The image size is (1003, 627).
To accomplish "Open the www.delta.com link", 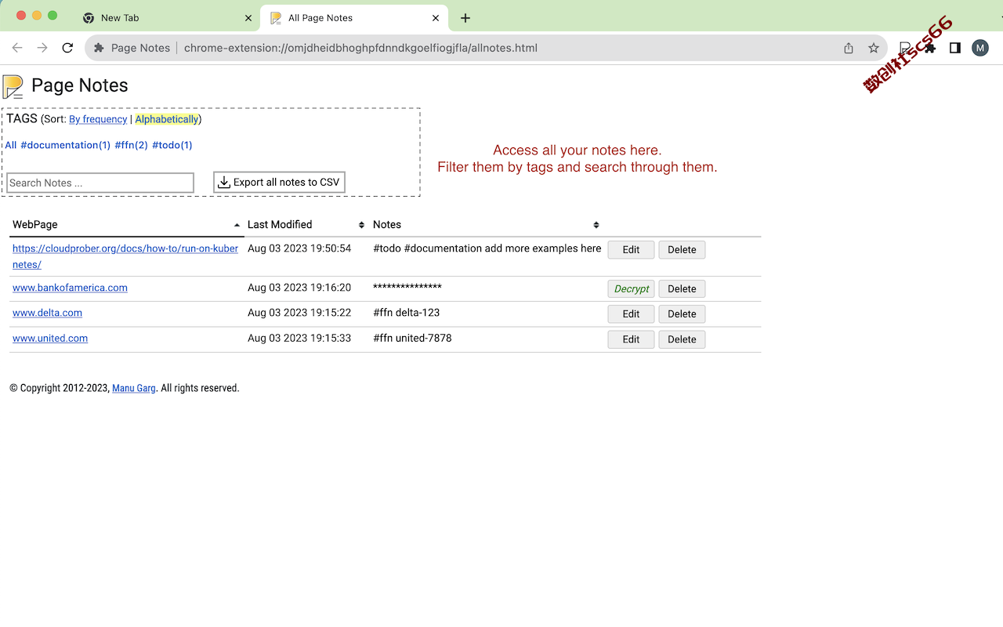I will 47,313.
